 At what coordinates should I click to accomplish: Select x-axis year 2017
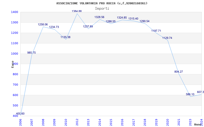click(x=134, y=122)
